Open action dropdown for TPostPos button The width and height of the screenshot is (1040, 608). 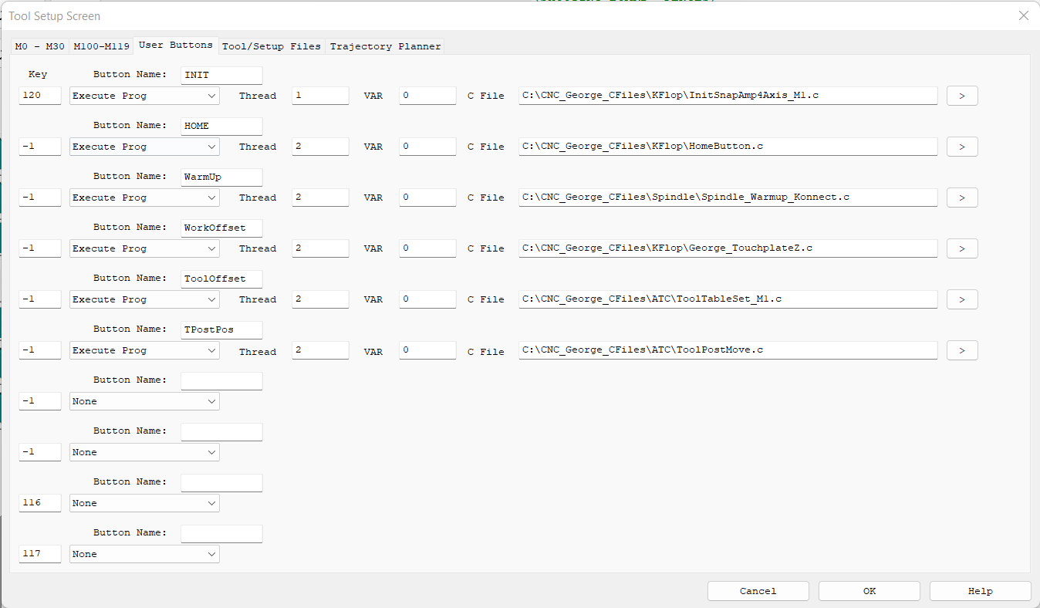144,350
